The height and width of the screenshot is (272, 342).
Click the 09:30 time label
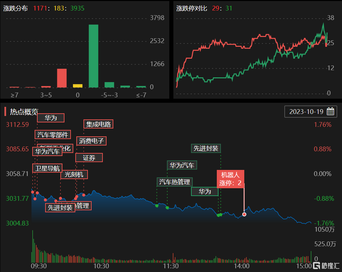click(39, 266)
